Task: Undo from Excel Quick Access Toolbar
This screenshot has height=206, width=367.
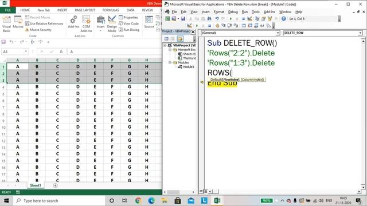Action: click(x=11, y=42)
